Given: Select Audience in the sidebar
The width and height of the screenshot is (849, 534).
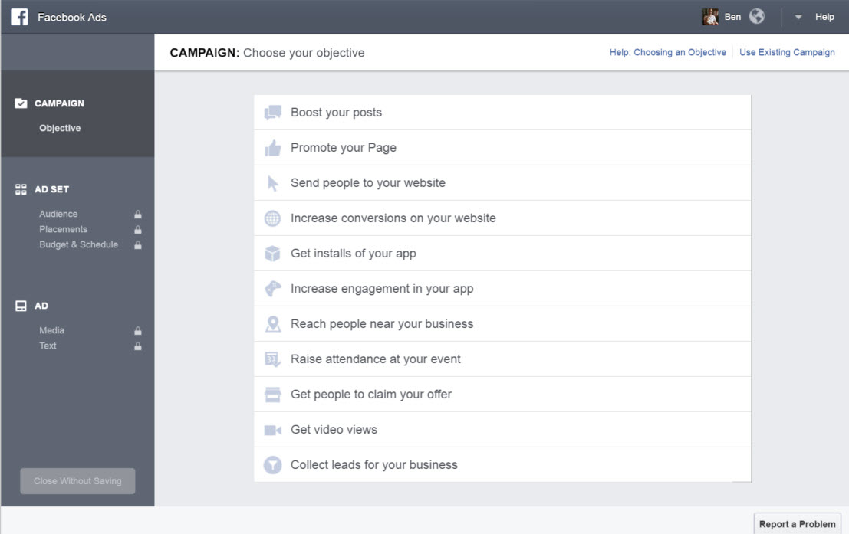Looking at the screenshot, I should (x=58, y=214).
